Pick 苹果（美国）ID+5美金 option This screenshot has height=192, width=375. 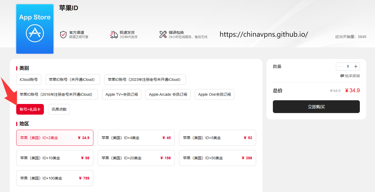218,138
